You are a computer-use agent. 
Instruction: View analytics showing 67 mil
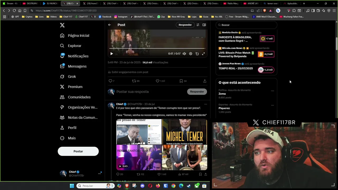183,174
